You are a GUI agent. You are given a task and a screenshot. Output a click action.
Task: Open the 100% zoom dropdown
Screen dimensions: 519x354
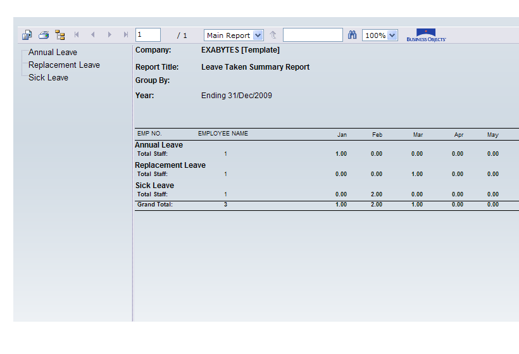[x=380, y=35]
